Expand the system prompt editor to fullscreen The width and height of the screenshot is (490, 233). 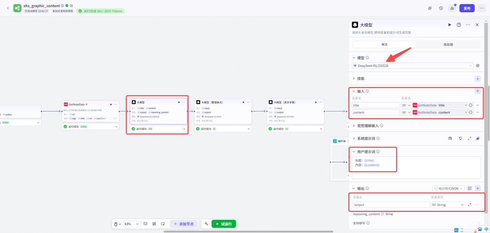tap(470, 138)
